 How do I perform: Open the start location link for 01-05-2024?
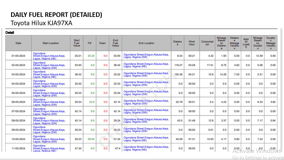click(x=49, y=56)
